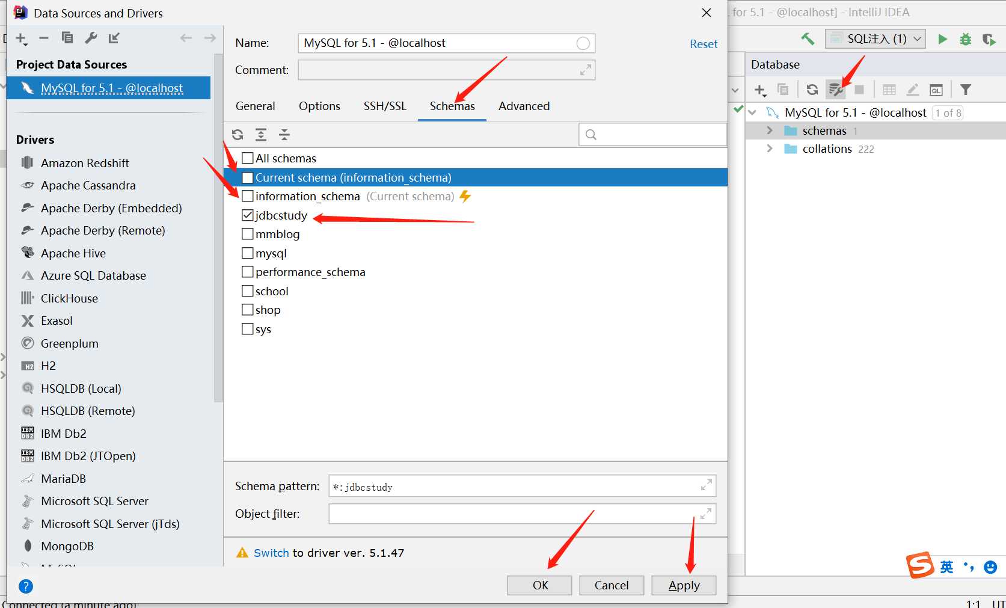
Task: Select the Schemas tab
Action: point(452,106)
